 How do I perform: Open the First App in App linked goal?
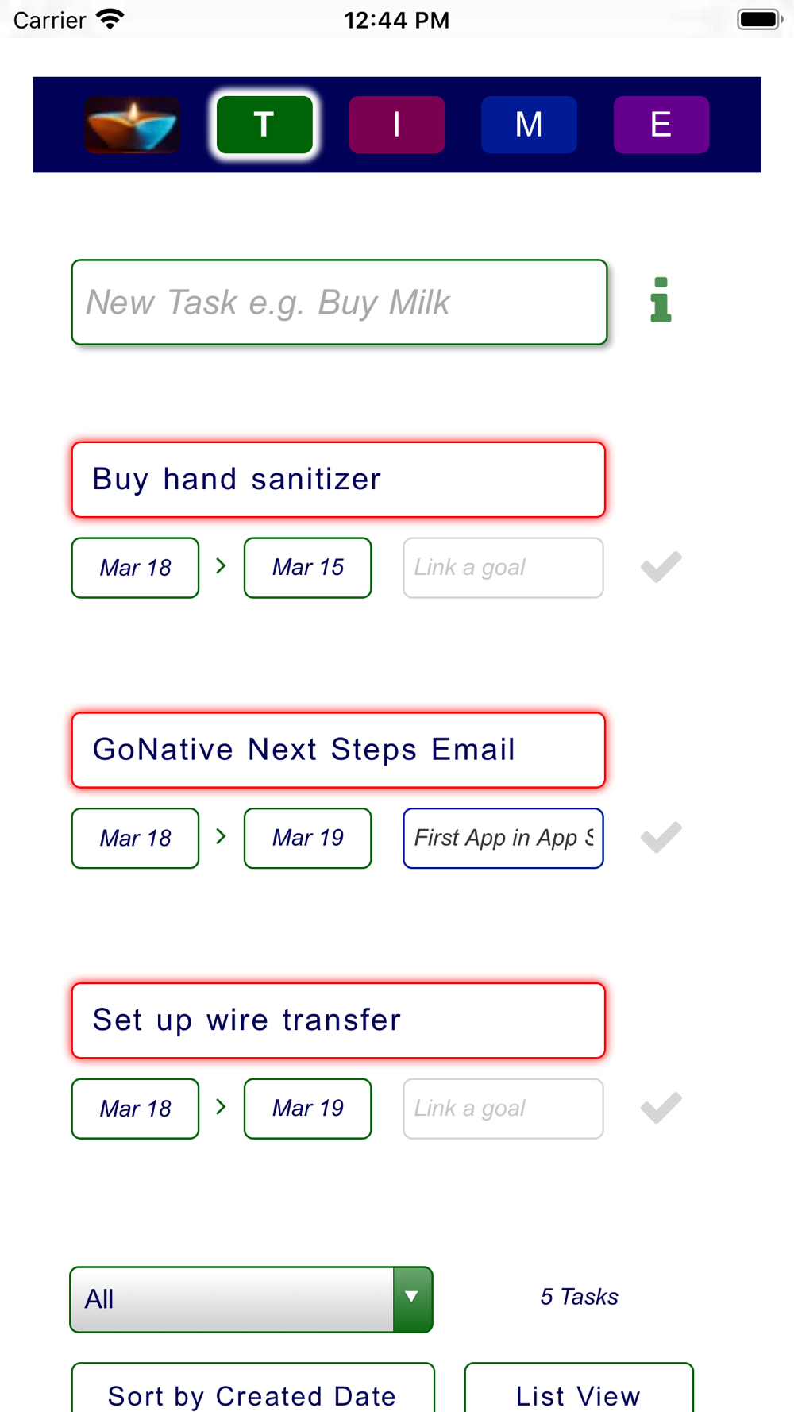pos(503,838)
